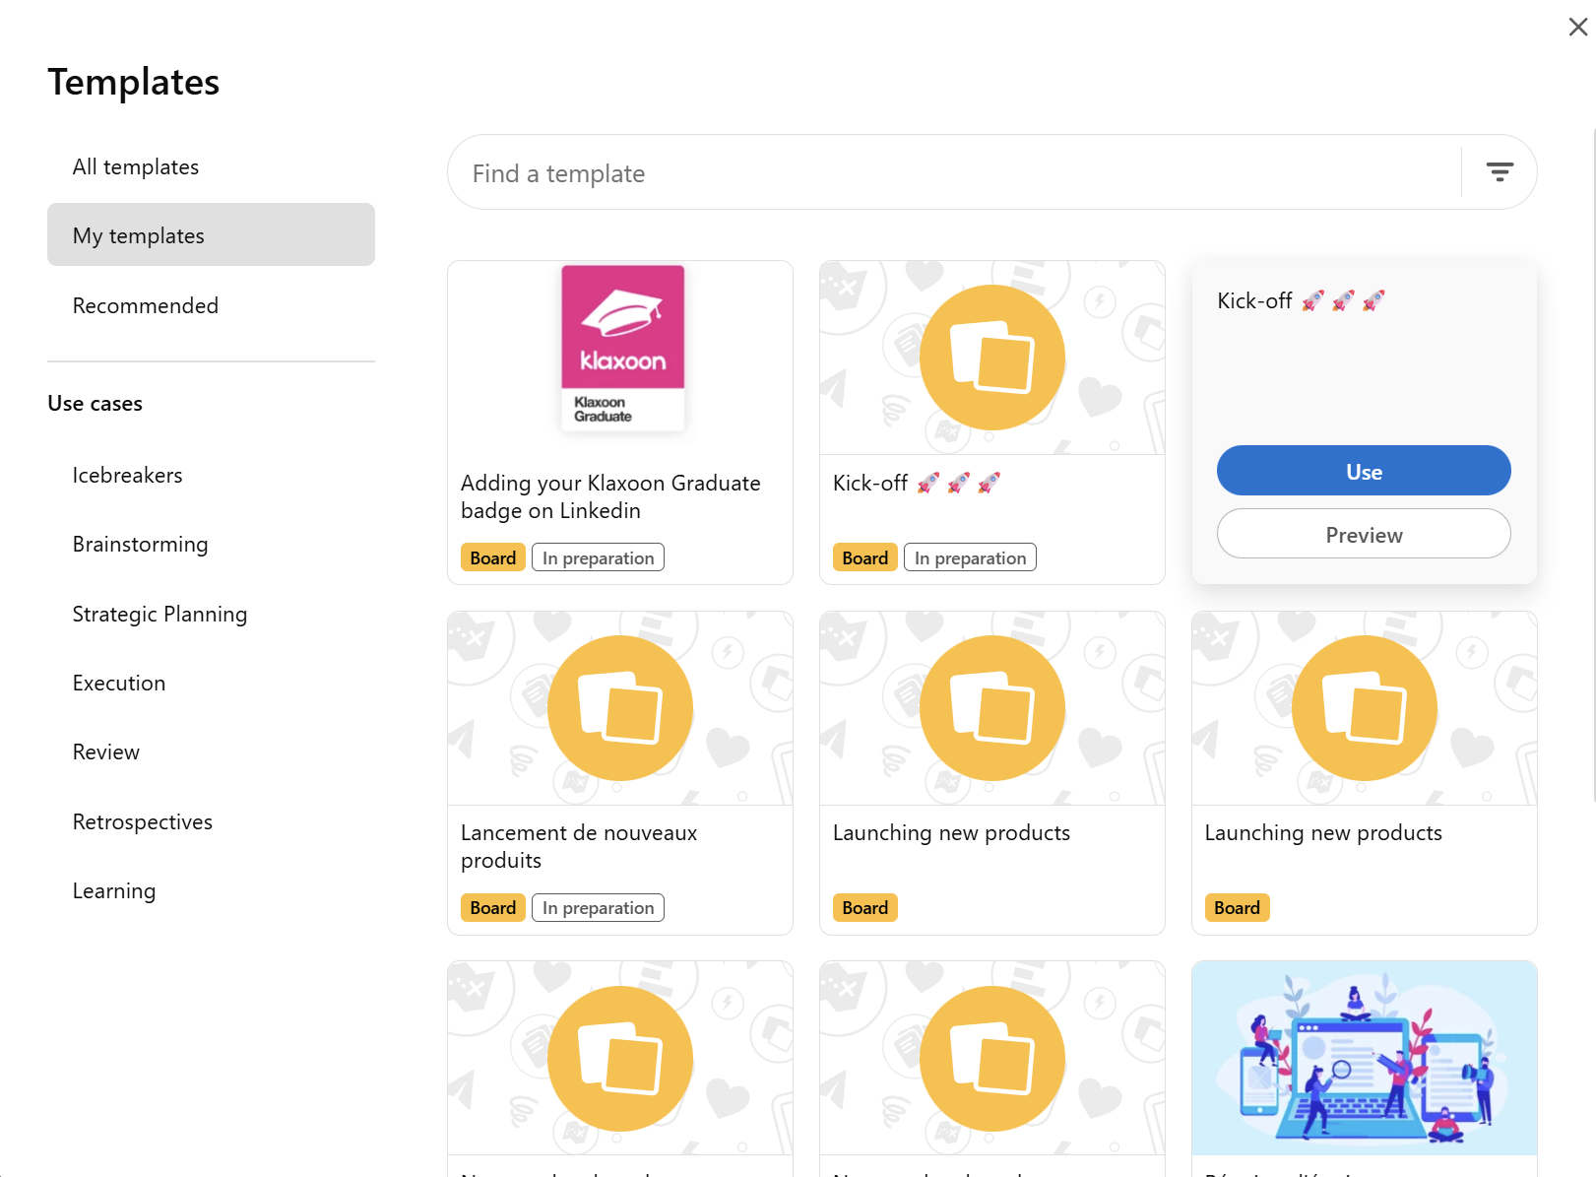
Task: Show Retrospectives templates
Action: [x=143, y=822]
